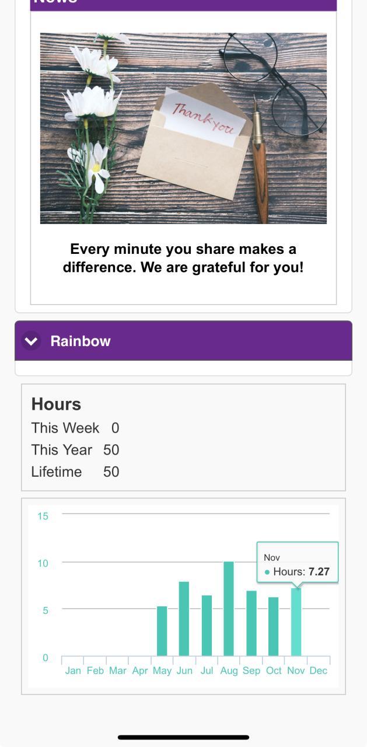Select the September chart bar
This screenshot has height=747, width=367.
click(251, 623)
